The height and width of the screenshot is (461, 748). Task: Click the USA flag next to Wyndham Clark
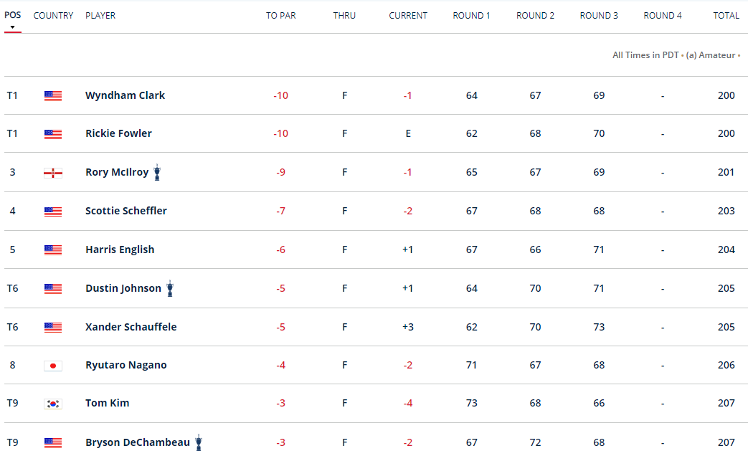53,96
